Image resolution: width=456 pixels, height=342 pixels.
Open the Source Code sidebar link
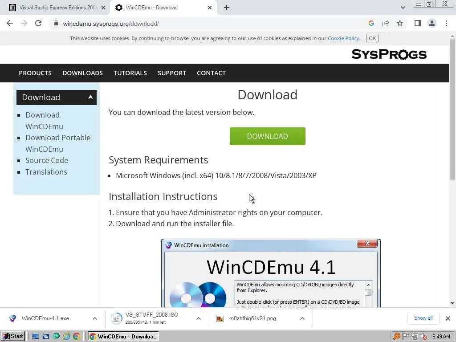47,160
